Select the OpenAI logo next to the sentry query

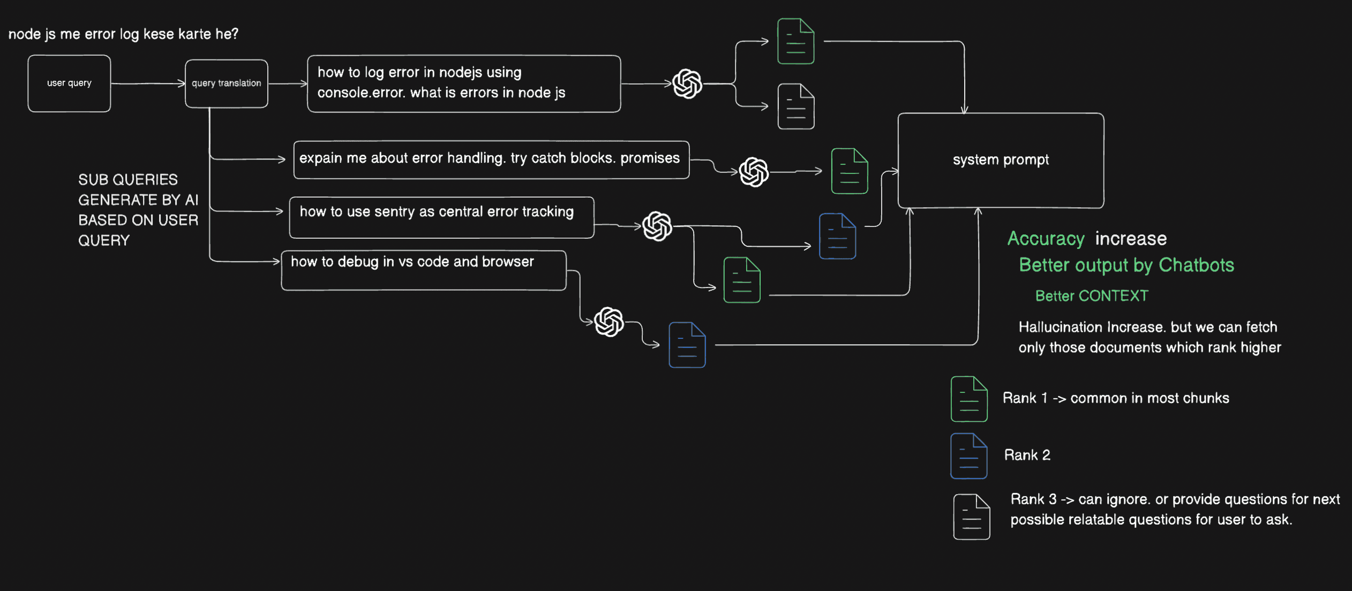click(657, 226)
